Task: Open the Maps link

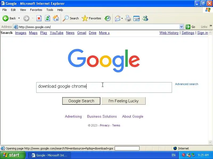Action: (x=33, y=33)
